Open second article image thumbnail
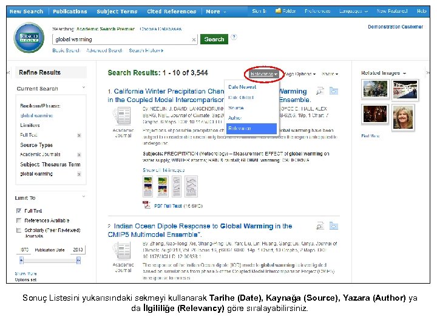 [163, 186]
